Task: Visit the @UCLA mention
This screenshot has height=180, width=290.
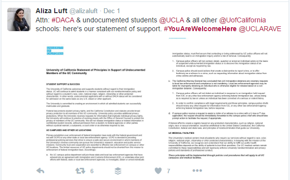Action: [172, 20]
